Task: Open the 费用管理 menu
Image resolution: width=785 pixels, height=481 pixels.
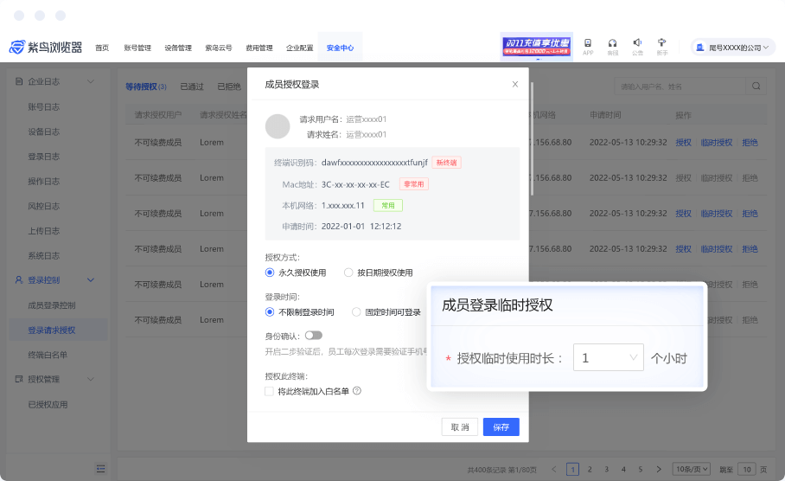Action: 259,48
